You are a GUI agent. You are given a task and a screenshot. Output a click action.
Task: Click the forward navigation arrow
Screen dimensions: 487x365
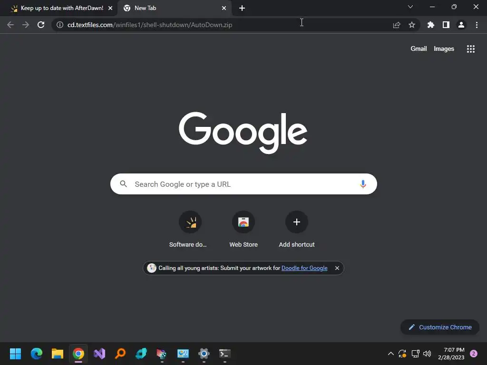point(26,25)
